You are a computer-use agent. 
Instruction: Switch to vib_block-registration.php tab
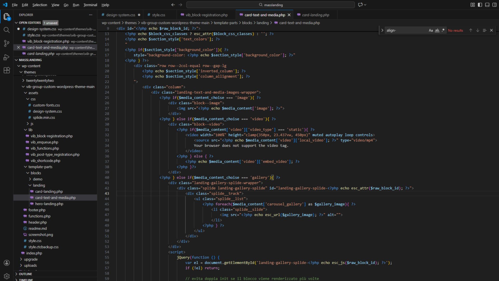[206, 15]
